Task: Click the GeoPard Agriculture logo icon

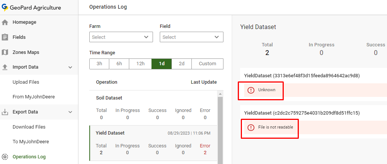Action: click(x=5, y=7)
